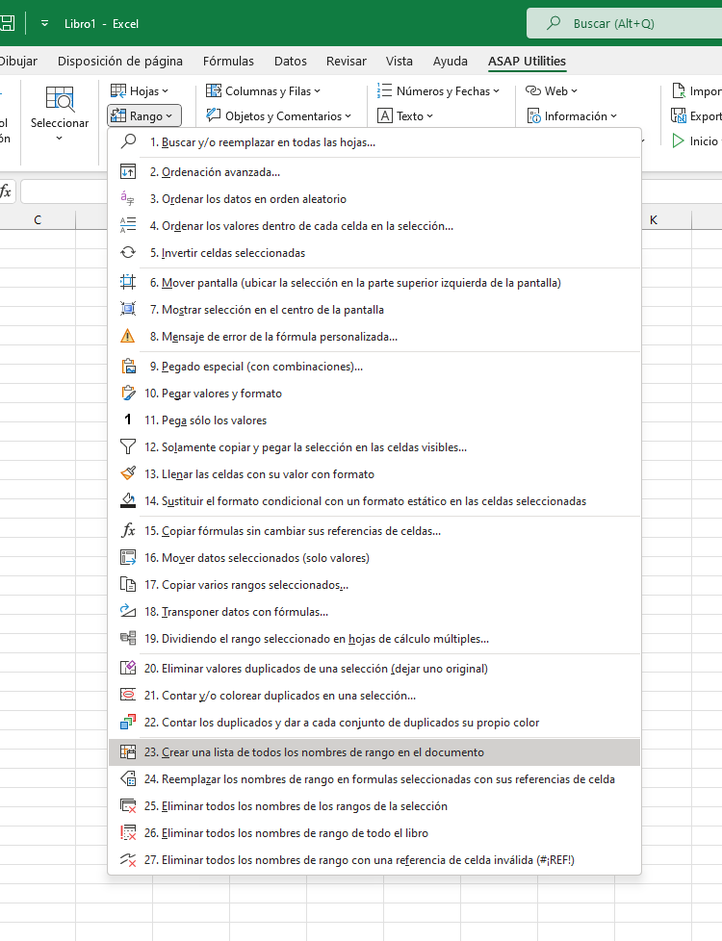Click the magnifier icon for Buscar y/o reemplazar
Screen dimensions: 722x941
point(128,141)
